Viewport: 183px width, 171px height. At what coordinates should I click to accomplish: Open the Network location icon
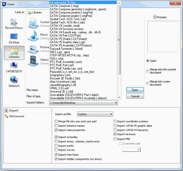pos(14,80)
